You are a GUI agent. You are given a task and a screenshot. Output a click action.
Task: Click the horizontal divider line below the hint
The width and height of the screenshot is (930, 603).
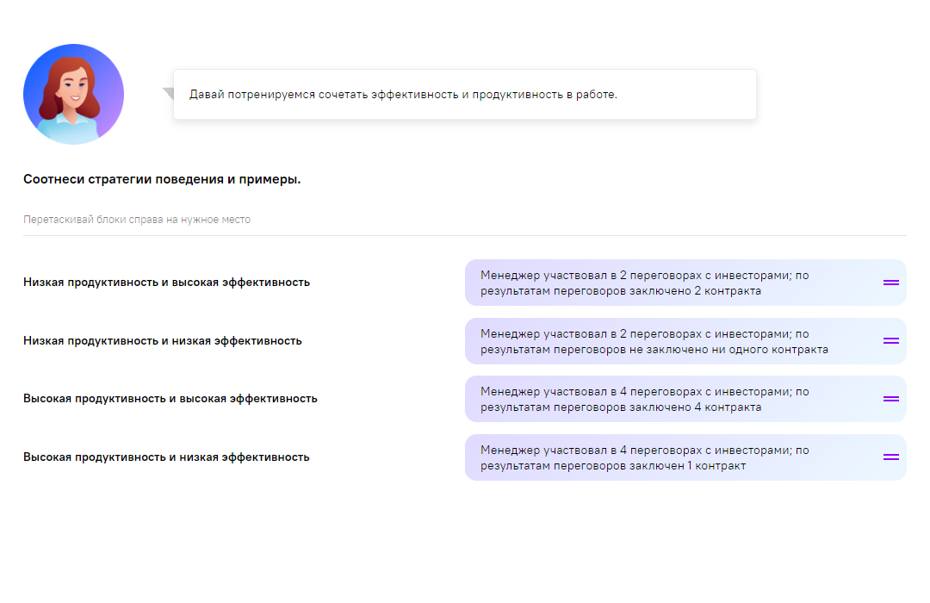point(465,235)
